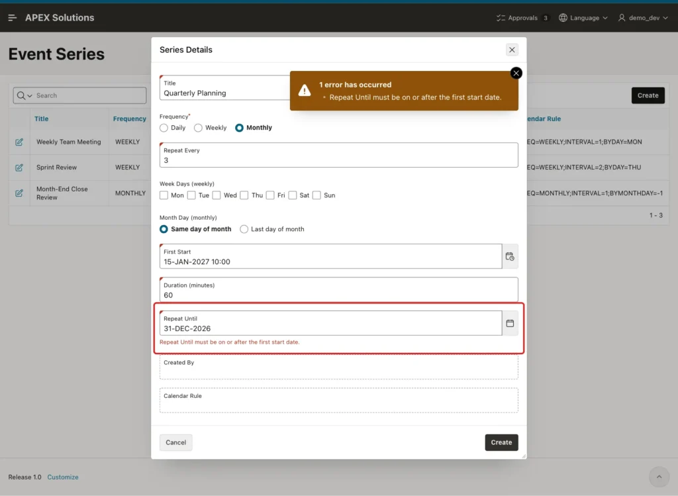Click the scroll-to-top arrow button
678x496 pixels.
[x=659, y=477]
